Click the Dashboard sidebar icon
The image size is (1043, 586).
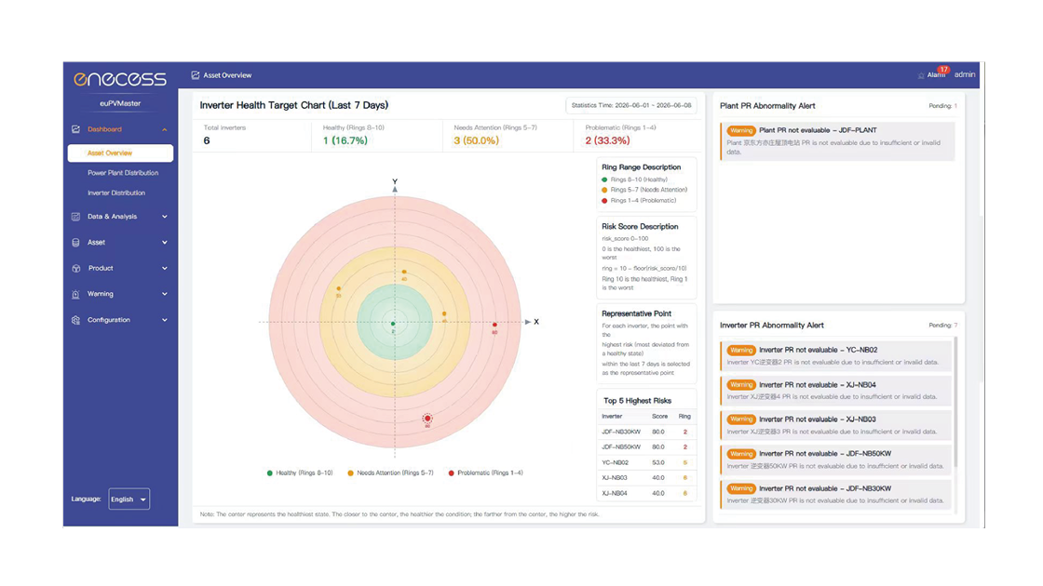tap(75, 129)
